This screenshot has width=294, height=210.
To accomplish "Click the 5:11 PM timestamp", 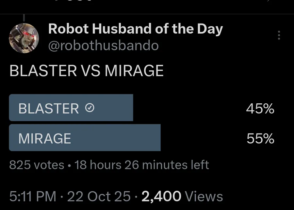I will click(33, 196).
